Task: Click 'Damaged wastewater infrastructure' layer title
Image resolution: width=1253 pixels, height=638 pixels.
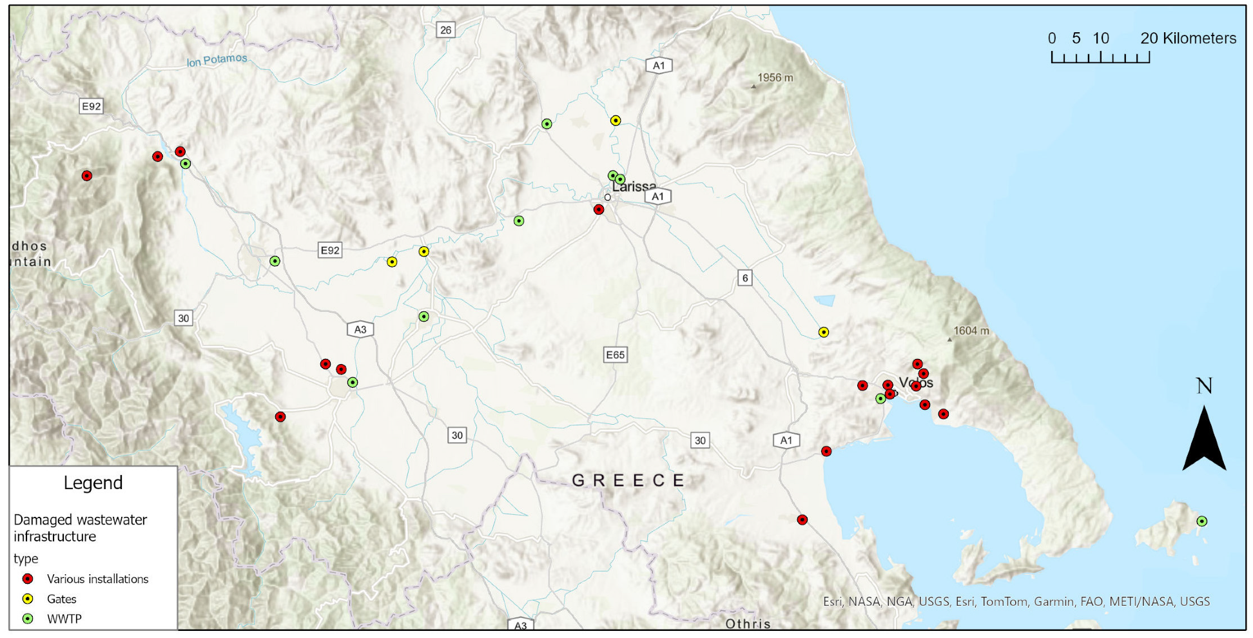Action: point(80,528)
